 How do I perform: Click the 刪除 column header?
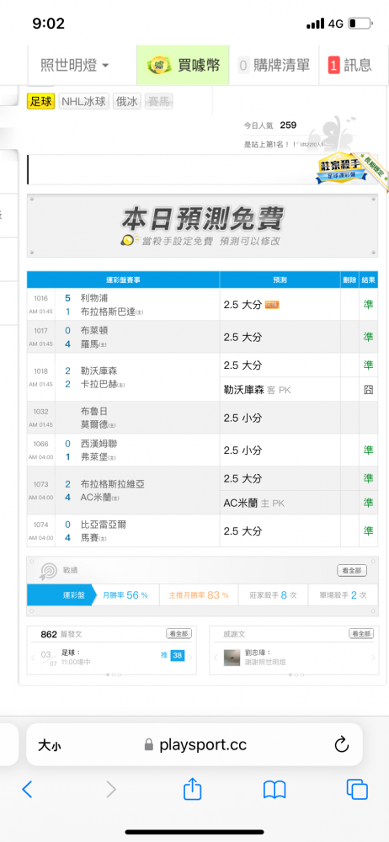pos(349,280)
